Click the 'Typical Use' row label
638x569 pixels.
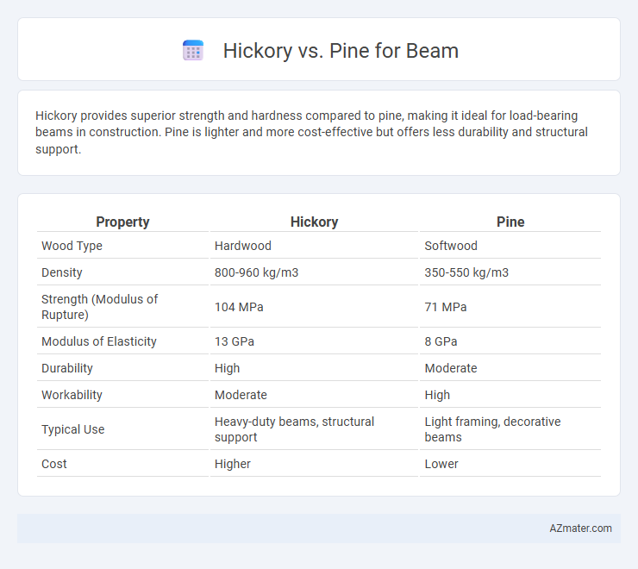(72, 429)
